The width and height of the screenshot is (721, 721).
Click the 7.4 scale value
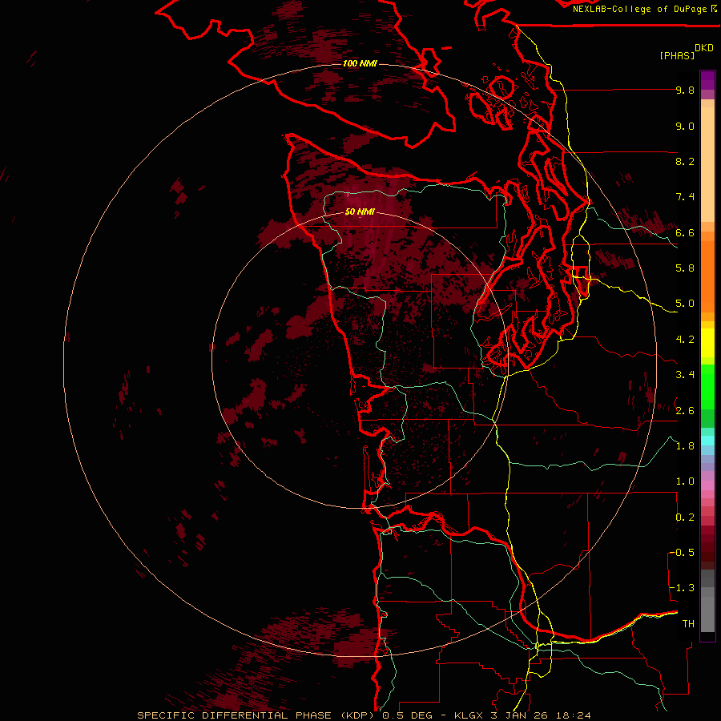pyautogui.click(x=685, y=197)
